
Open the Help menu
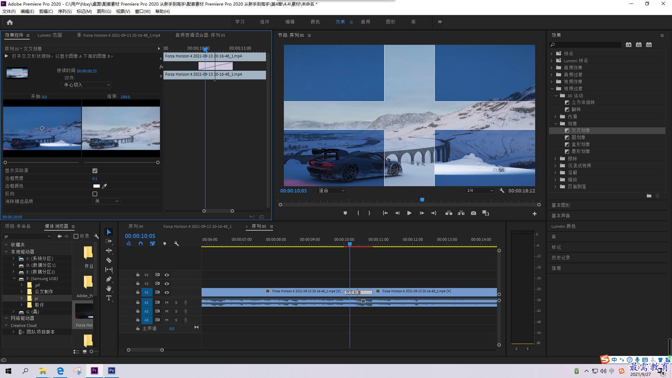coord(162,12)
